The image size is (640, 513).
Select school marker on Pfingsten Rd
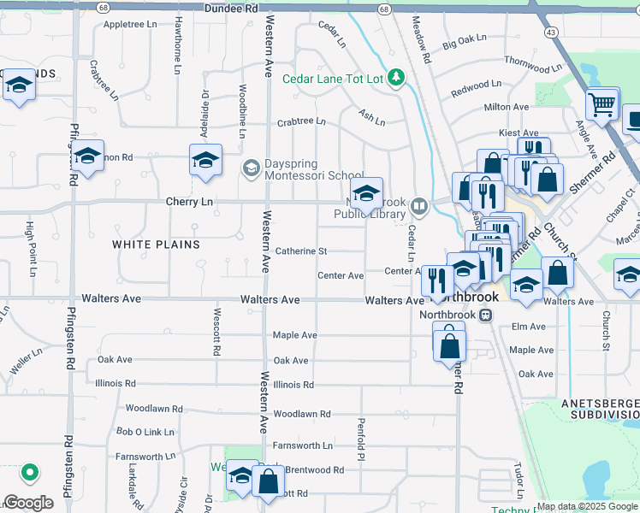pyautogui.click(x=87, y=156)
